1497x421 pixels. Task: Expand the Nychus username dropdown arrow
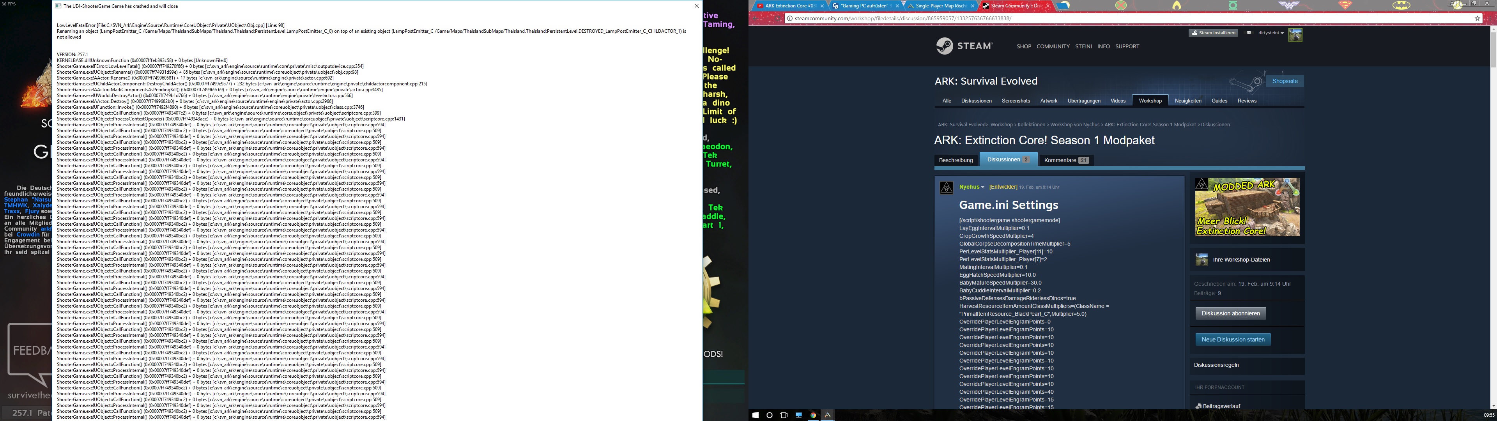[x=983, y=187]
